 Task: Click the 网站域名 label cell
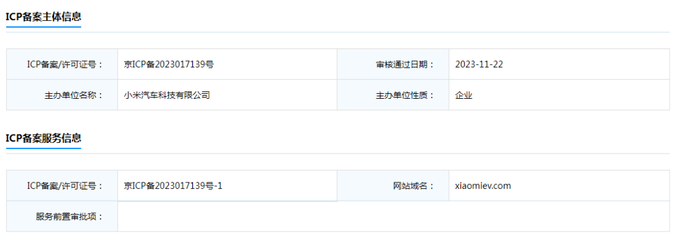tap(393, 186)
